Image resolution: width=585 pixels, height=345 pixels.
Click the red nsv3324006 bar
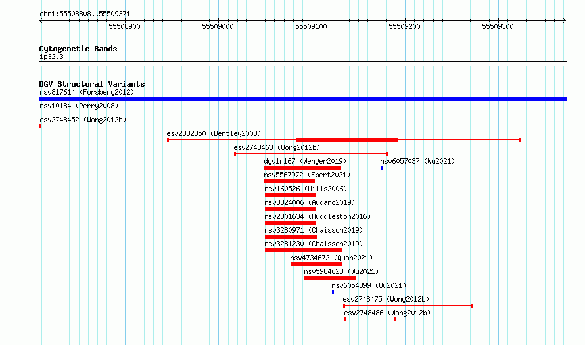[x=291, y=209]
